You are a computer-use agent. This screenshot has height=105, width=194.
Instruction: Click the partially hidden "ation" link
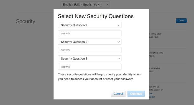click(152, 97)
